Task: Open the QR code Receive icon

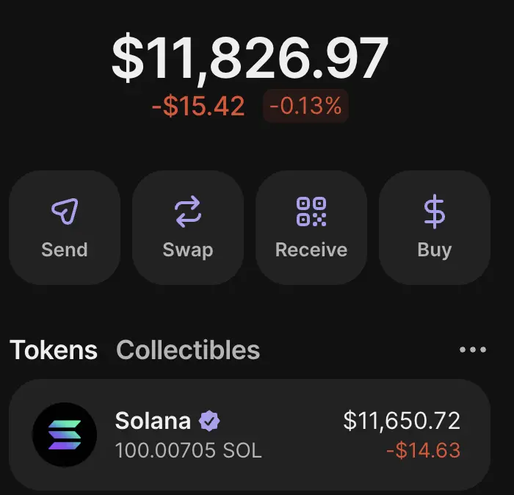Action: point(311,212)
